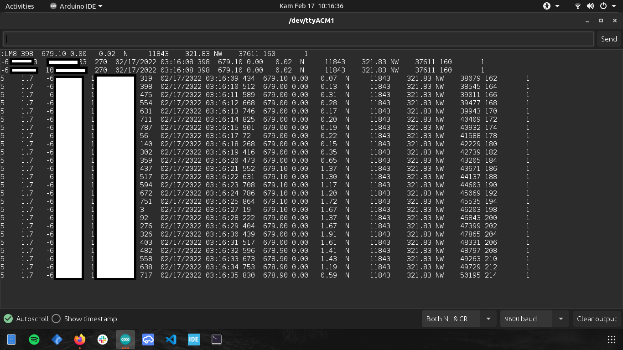Open the Files application in the dock
623x350 pixels.
pyautogui.click(x=11, y=339)
